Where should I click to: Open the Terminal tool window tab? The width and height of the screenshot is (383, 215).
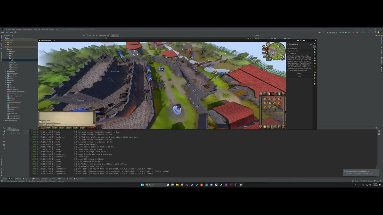(x=36, y=179)
